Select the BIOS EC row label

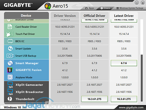click(20, 41)
